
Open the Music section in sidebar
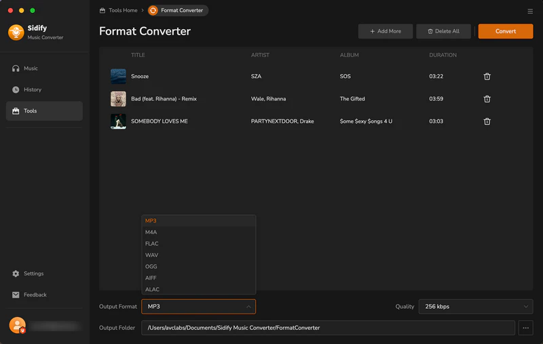44,69
